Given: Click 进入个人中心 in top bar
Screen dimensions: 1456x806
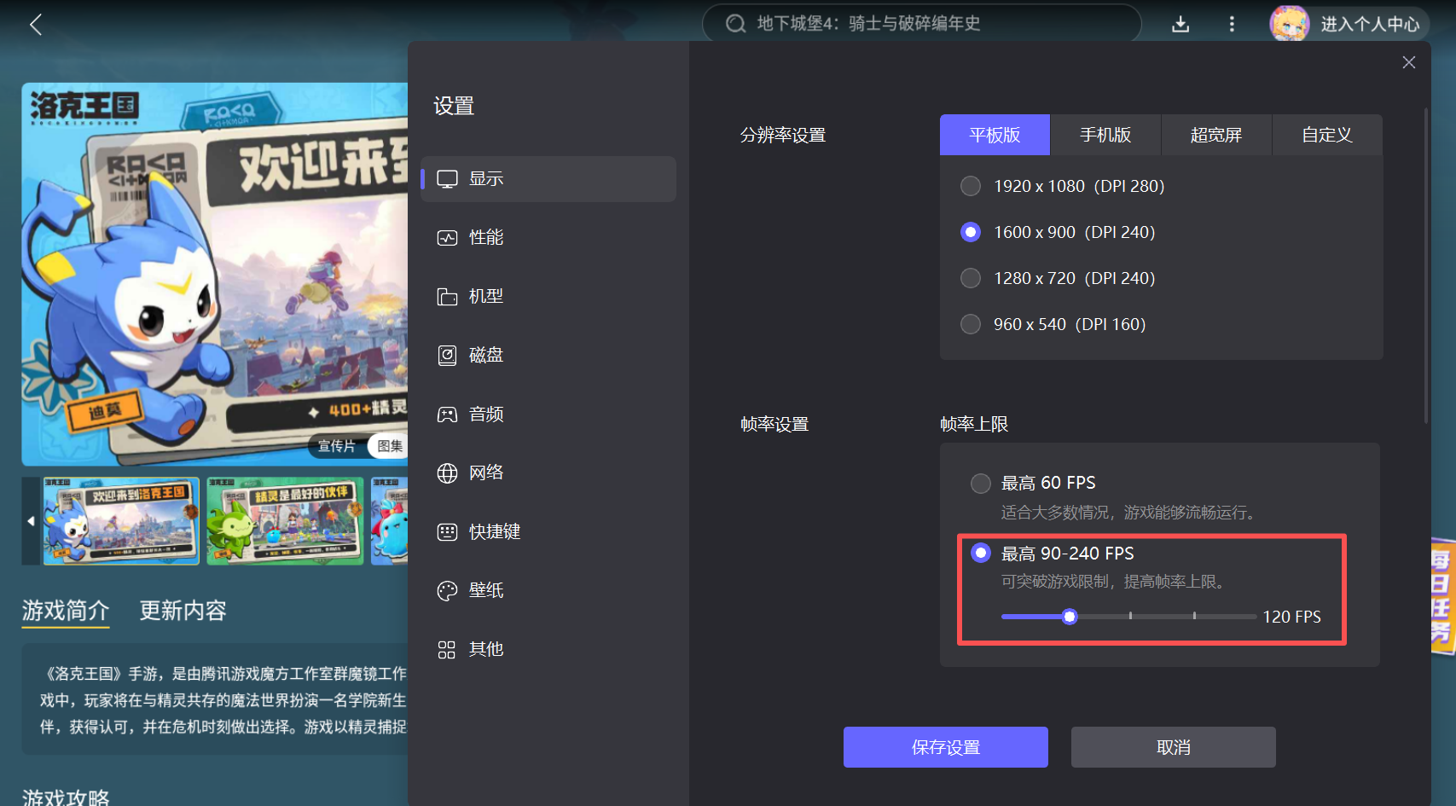Looking at the screenshot, I should (x=1370, y=24).
